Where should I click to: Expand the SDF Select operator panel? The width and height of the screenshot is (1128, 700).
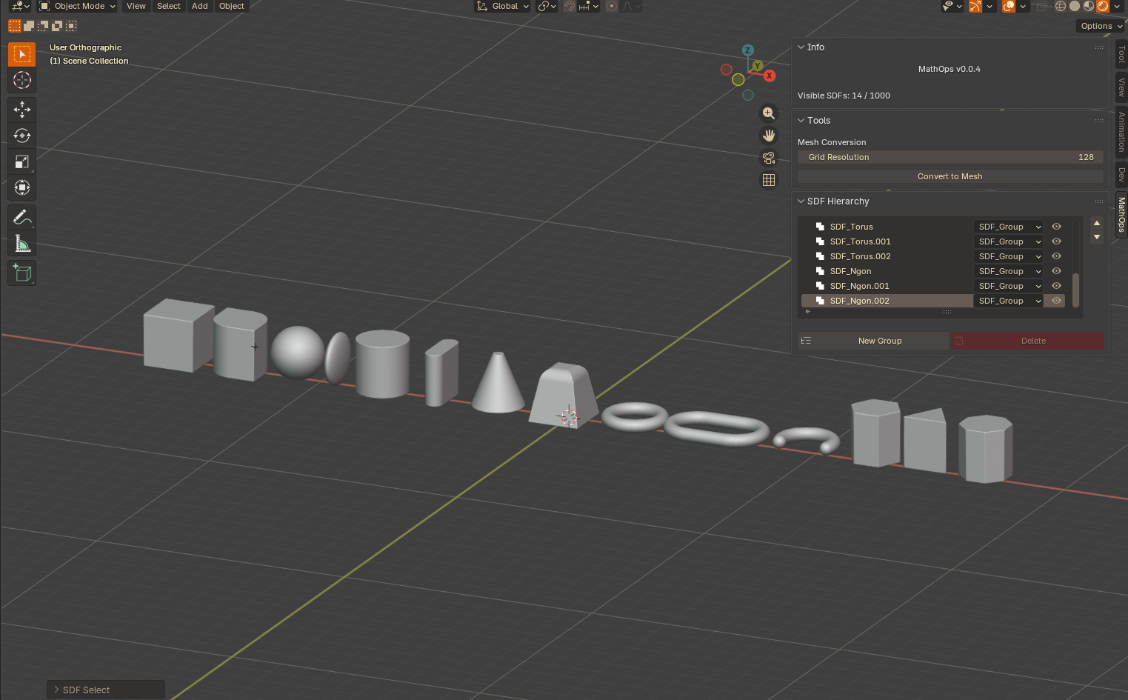coord(105,690)
